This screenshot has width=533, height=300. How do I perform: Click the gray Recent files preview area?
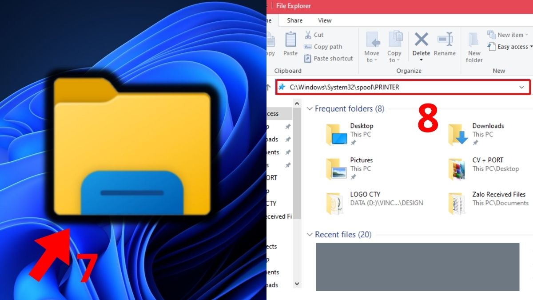418,267
